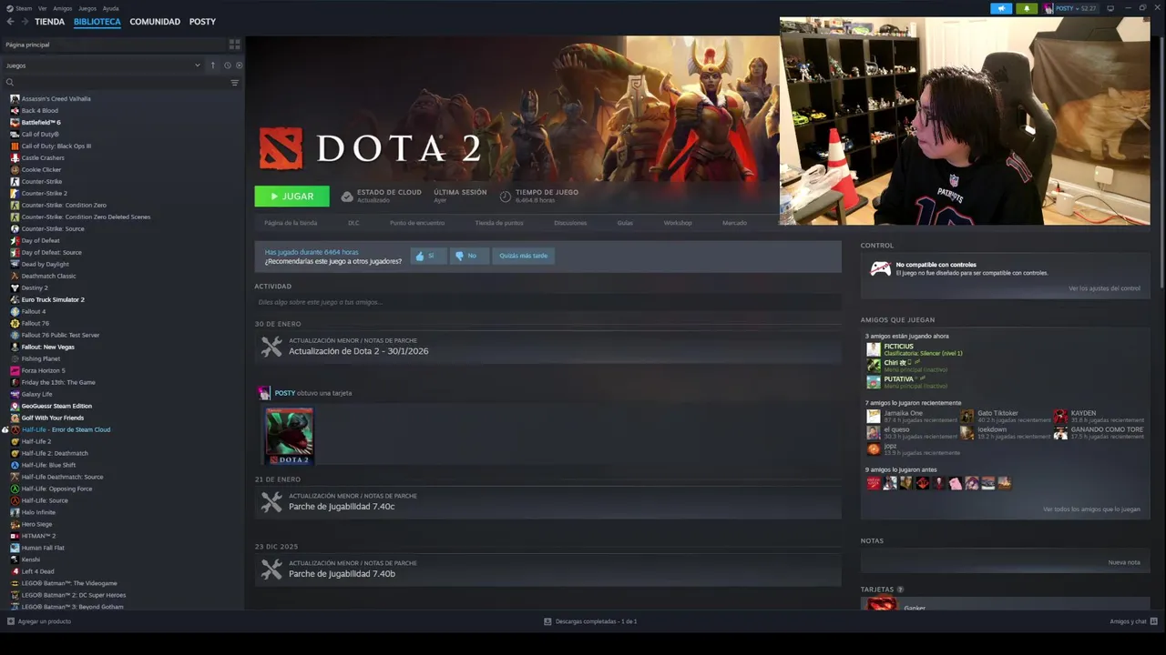Open the announcements megaphone button
The image size is (1166, 655).
[x=1001, y=8]
